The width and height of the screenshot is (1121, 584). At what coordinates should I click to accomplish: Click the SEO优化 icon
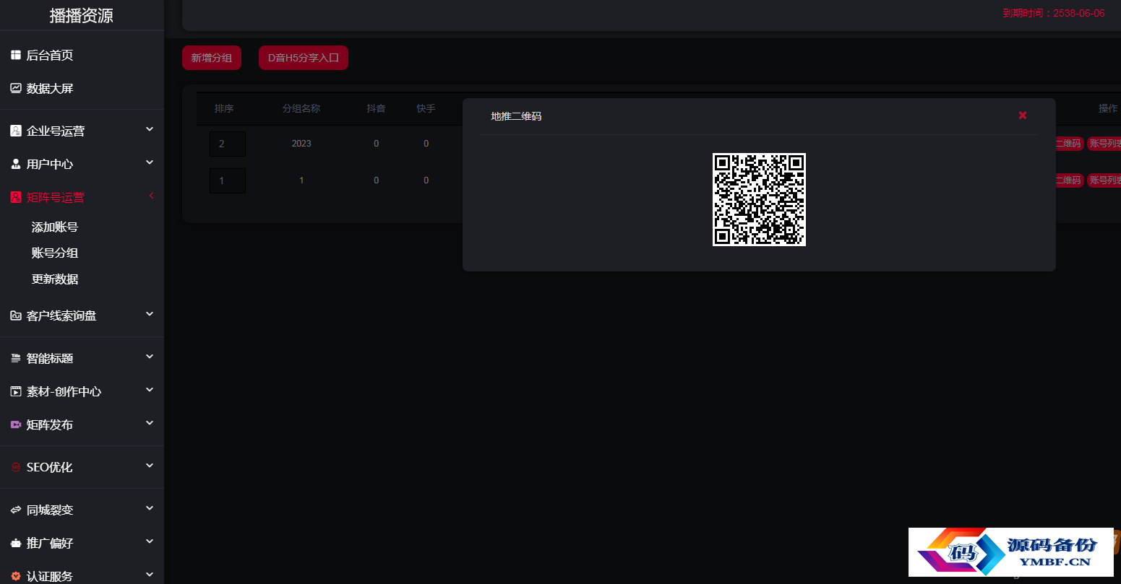pos(15,467)
